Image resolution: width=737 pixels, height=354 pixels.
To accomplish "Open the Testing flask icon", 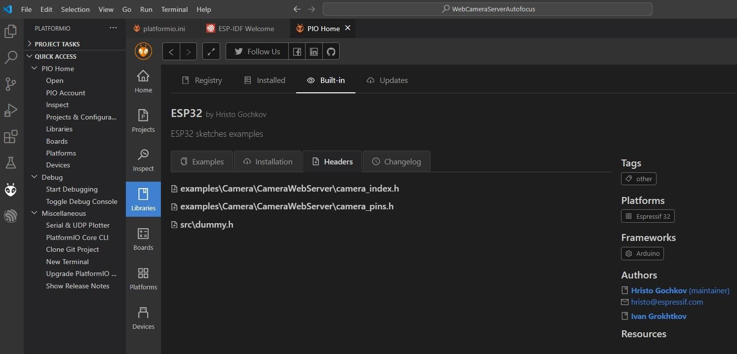I will pyautogui.click(x=10, y=162).
